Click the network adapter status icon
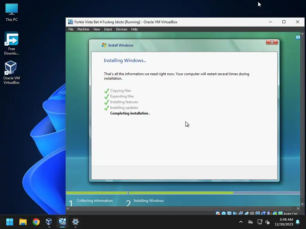 tap(241, 213)
